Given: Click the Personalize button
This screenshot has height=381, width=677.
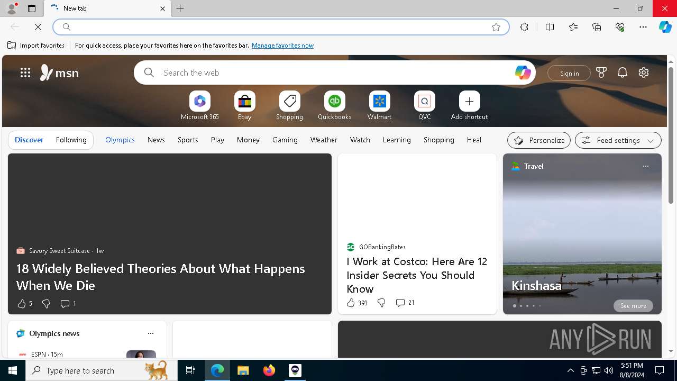Looking at the screenshot, I should (x=539, y=140).
